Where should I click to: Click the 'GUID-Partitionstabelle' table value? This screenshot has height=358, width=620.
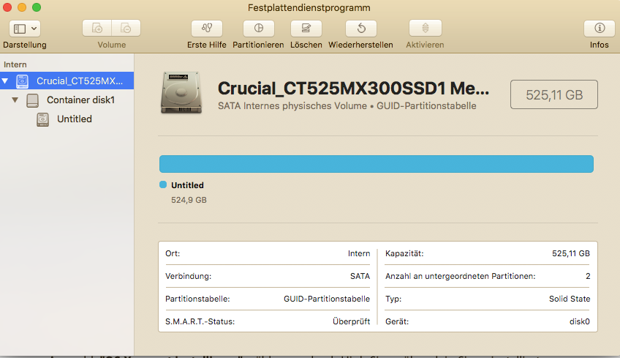click(x=327, y=299)
